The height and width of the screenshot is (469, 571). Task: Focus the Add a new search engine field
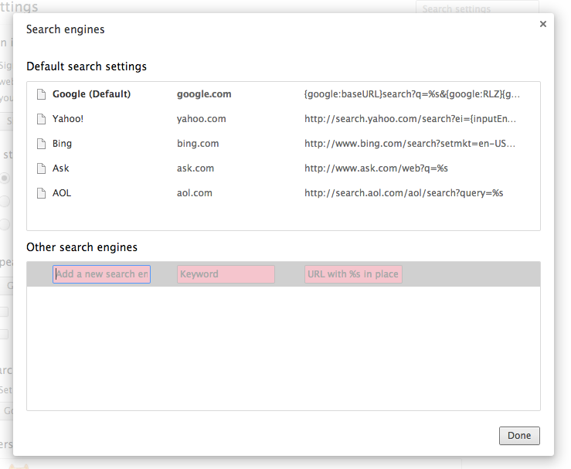pos(101,274)
